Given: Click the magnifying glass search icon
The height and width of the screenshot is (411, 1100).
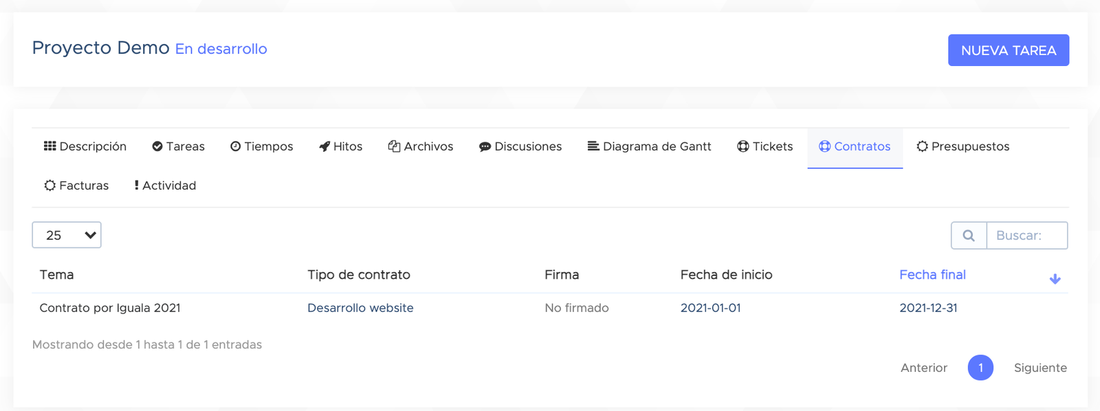Looking at the screenshot, I should click(x=969, y=236).
